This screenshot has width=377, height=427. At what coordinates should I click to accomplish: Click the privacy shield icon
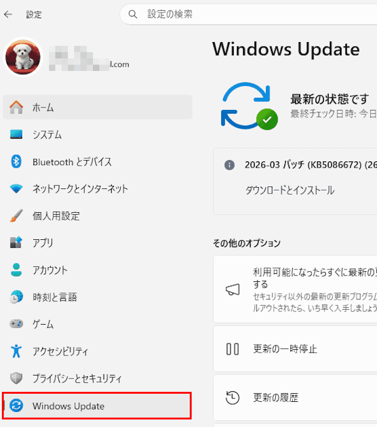[16, 378]
